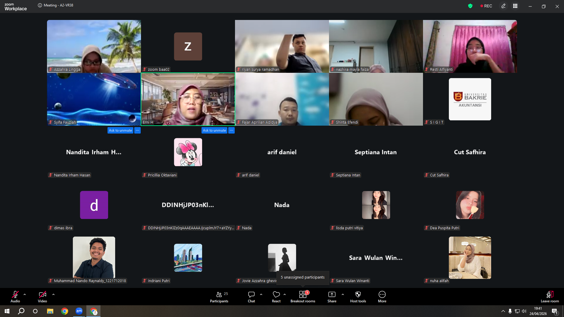Screen dimensions: 564x317
Task: Open Windows notification center
Action: (555, 311)
